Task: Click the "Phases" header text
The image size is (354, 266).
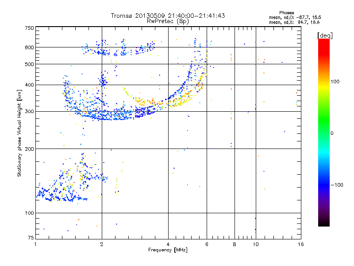Action: [286, 13]
